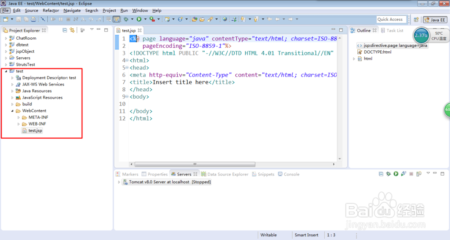This screenshot has width=450, height=240.
Task: Switch to the Properties tab
Action: [155, 174]
